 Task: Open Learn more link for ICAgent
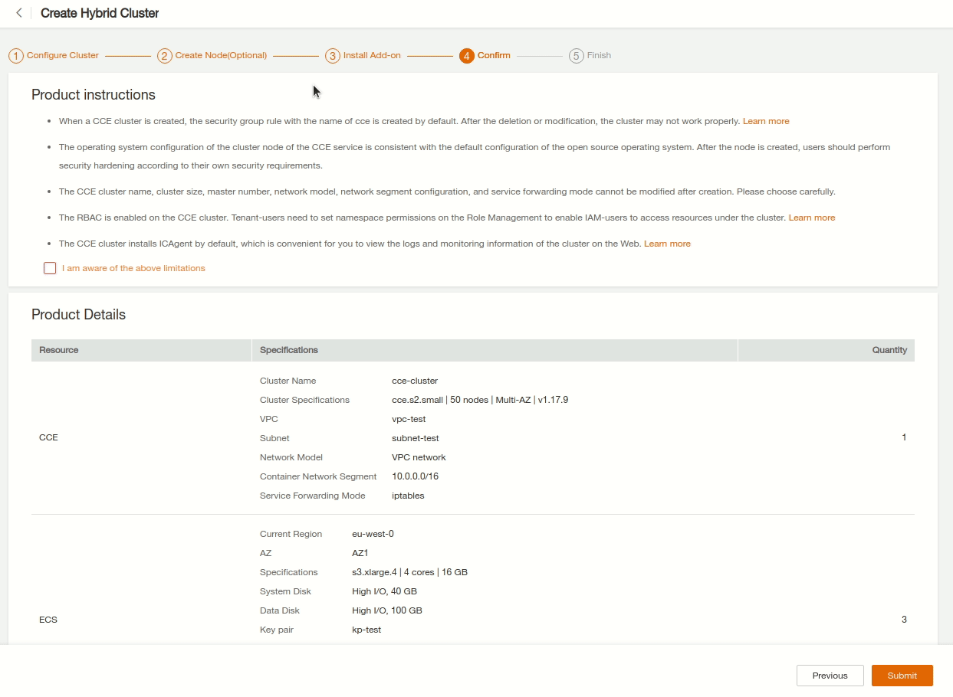tap(667, 244)
